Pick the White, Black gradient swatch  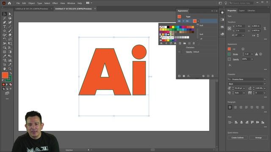160,35
